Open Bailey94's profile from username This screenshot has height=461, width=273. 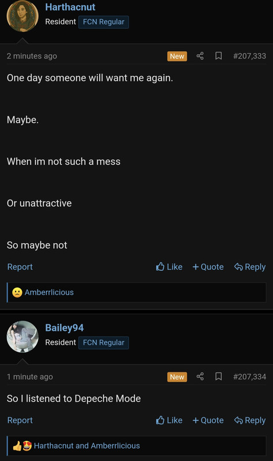65,328
